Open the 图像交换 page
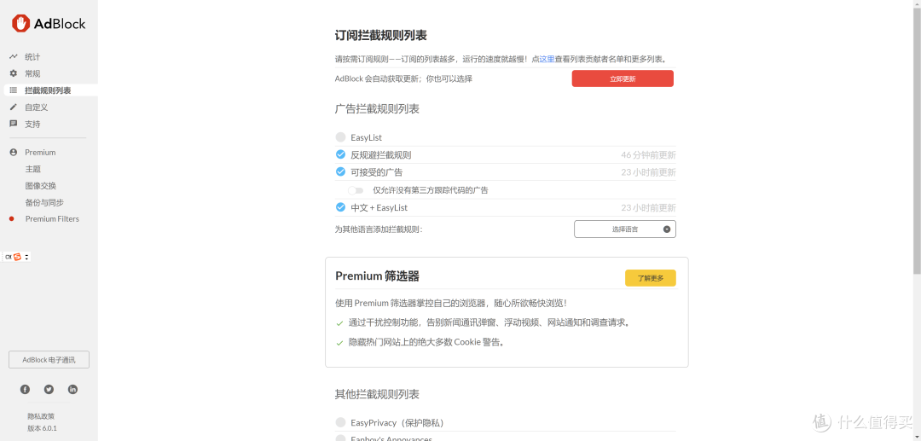The height and width of the screenshot is (441, 921). [x=41, y=186]
